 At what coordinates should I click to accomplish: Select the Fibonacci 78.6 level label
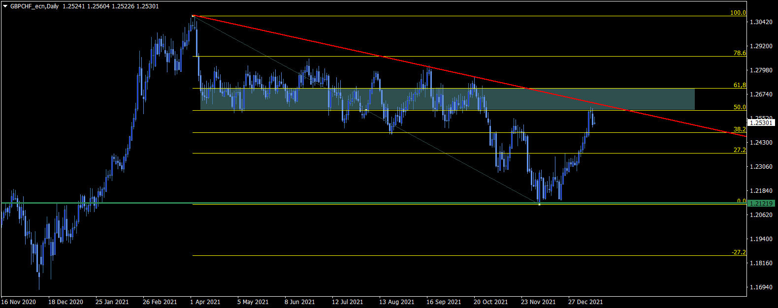740,53
